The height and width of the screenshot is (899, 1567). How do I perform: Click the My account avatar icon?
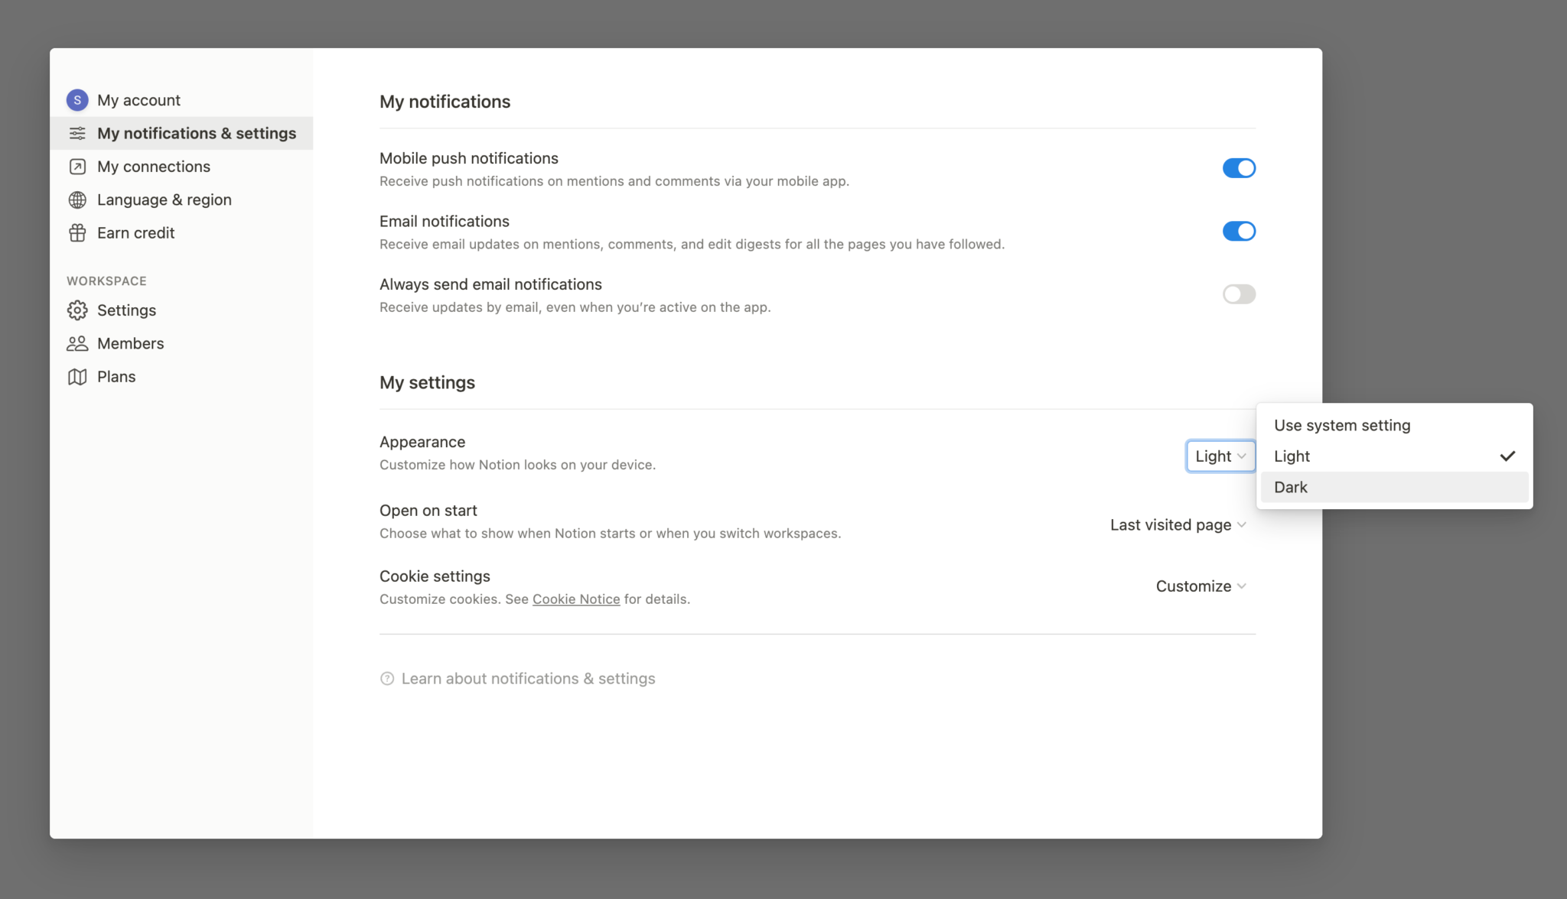[x=77, y=99]
